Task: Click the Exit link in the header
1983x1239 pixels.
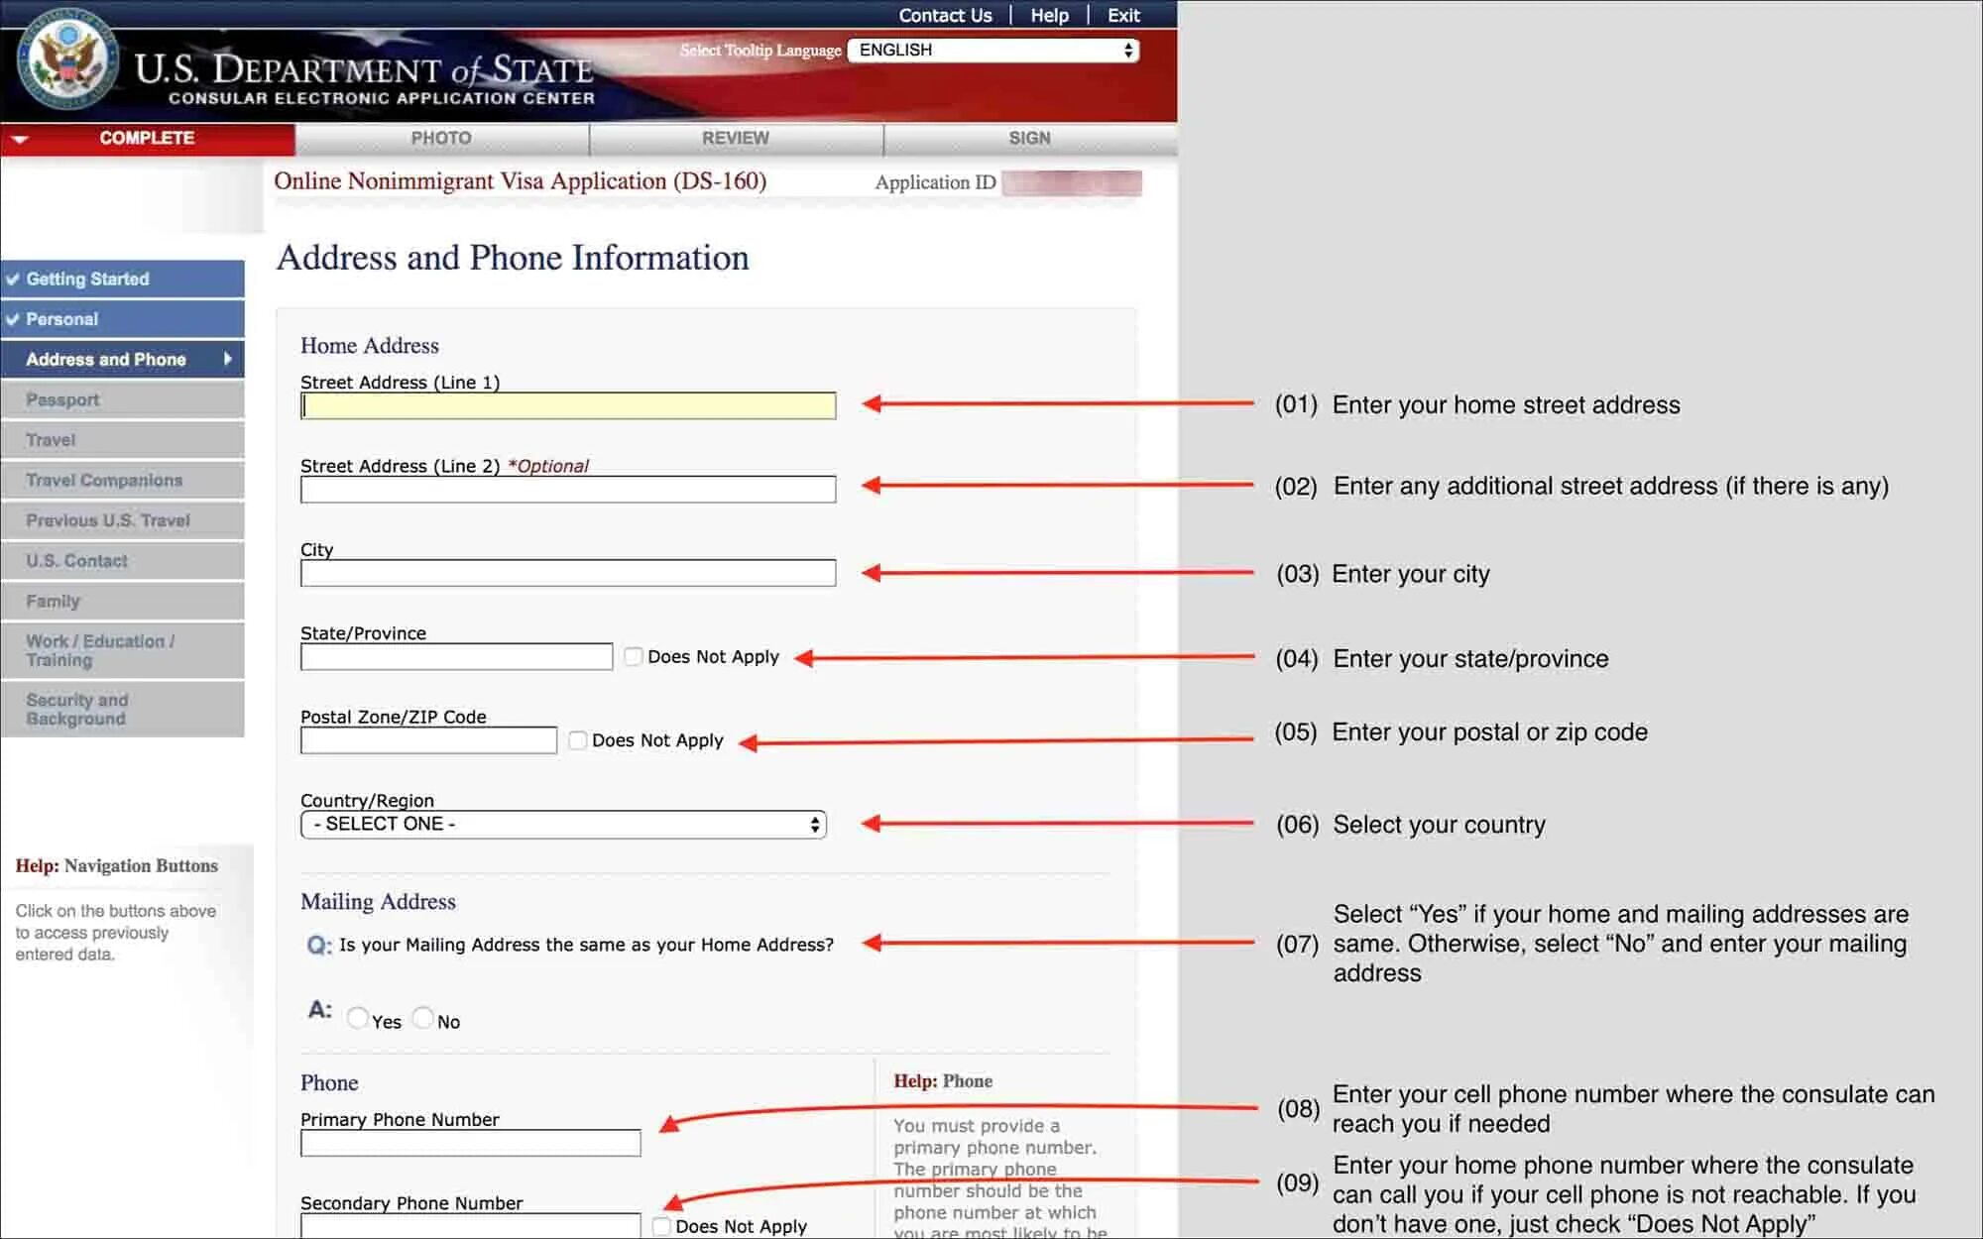Action: [x=1125, y=14]
